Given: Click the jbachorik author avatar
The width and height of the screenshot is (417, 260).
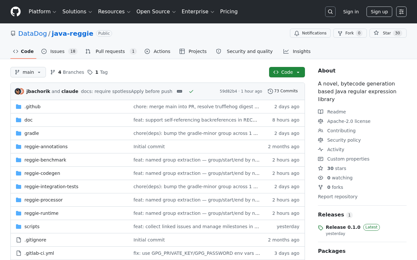Looking at the screenshot, I should [18, 91].
